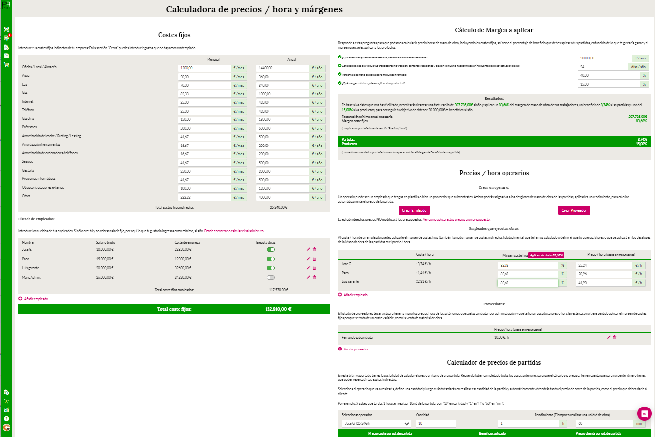655x437 pixels.
Task: Click the Crear Empleado button
Action: (414, 210)
